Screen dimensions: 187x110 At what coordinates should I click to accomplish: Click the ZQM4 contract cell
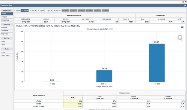46,22
